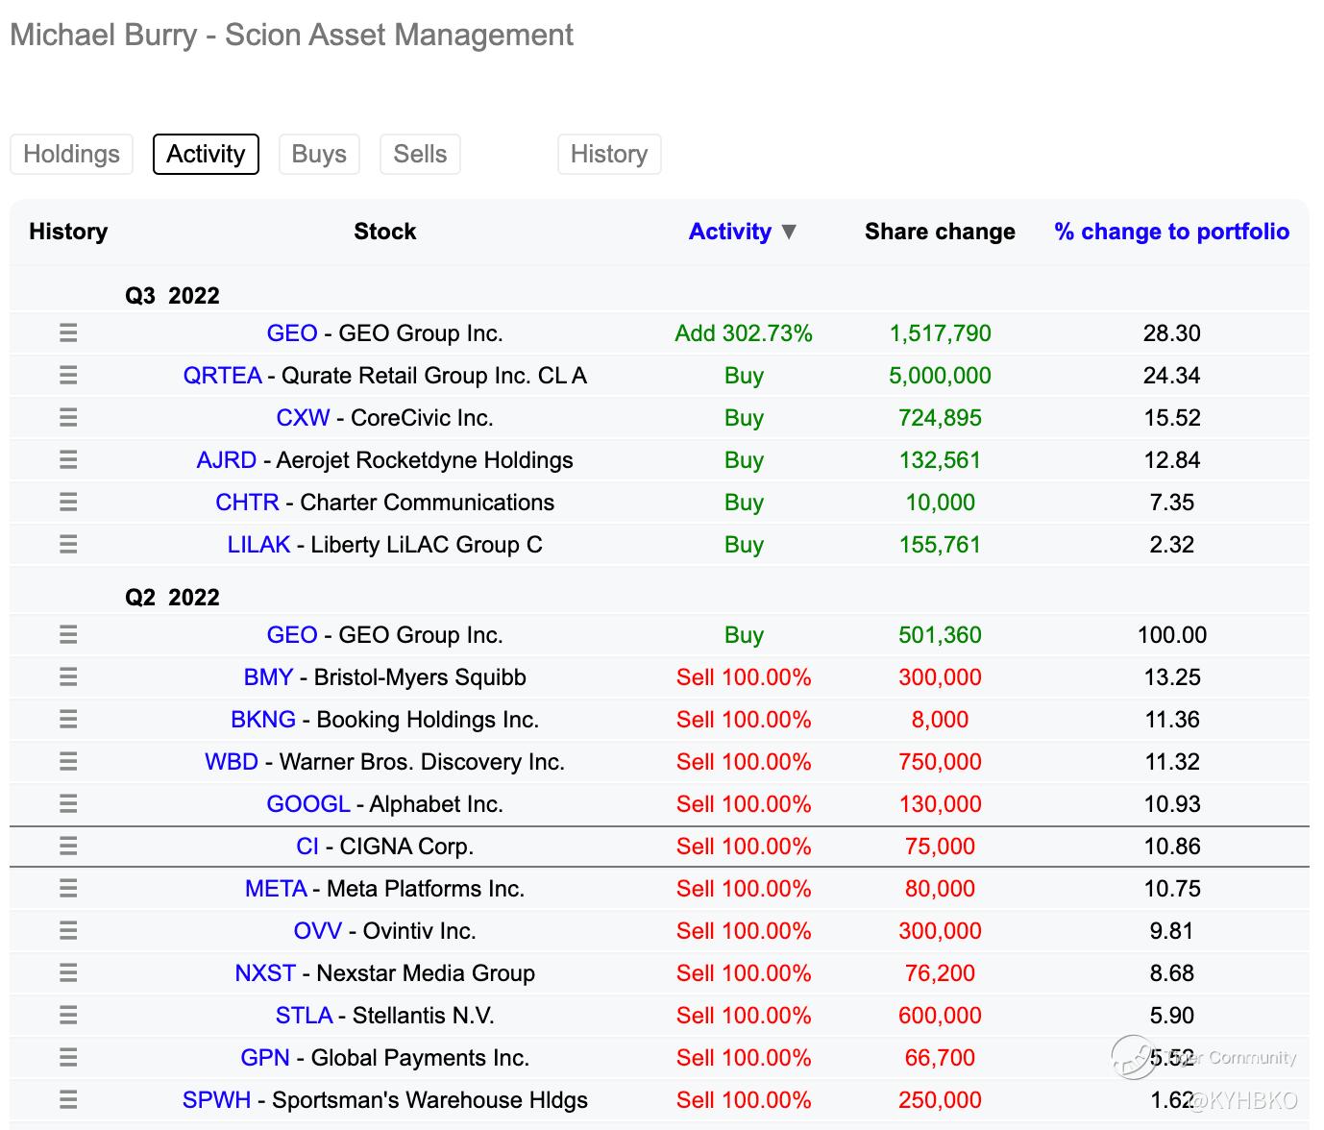Click history icon next to Charter Communications
Screen dimensions: 1324x1130
68,503
